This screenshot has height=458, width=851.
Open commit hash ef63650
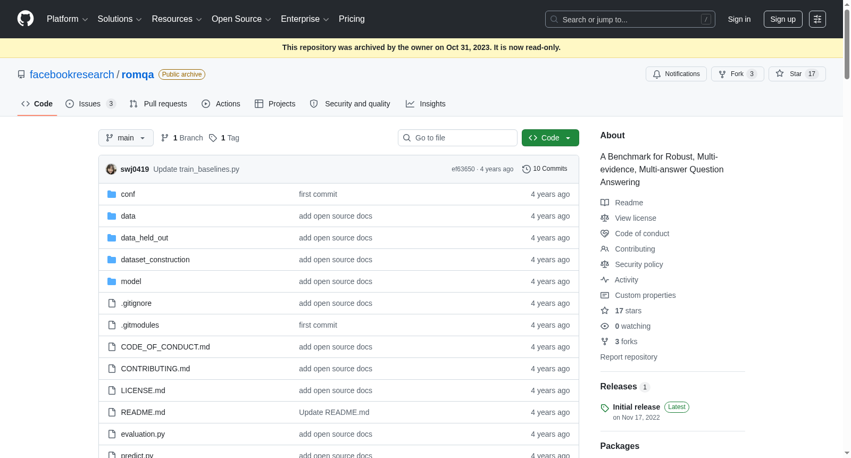463,169
